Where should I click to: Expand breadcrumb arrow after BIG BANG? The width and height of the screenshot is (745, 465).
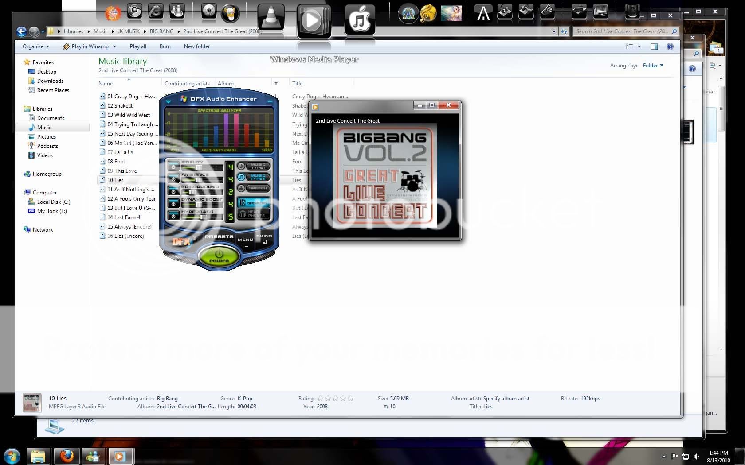(179, 31)
